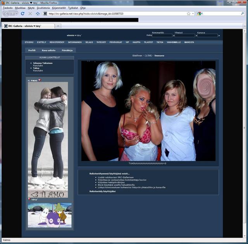The image size is (248, 244).
Task: Open the Ohje menu
Action: [83, 8]
